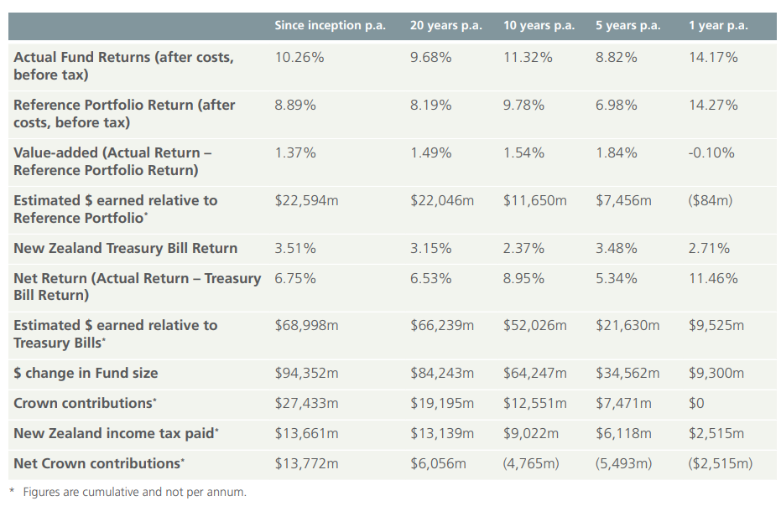Viewport: 781px width, 506px height.
Task: Select the 'Net Return' row label
Action: tap(137, 287)
